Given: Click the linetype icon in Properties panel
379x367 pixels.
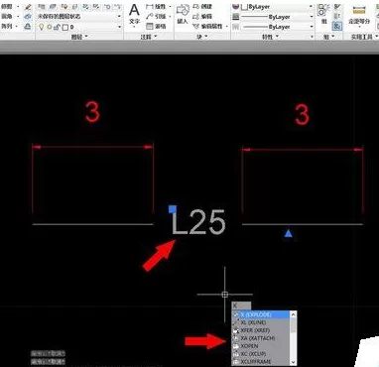Looking at the screenshot, I should tap(236, 27).
